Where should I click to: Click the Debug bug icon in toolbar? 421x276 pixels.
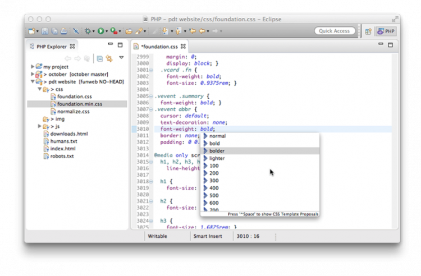coord(88,31)
